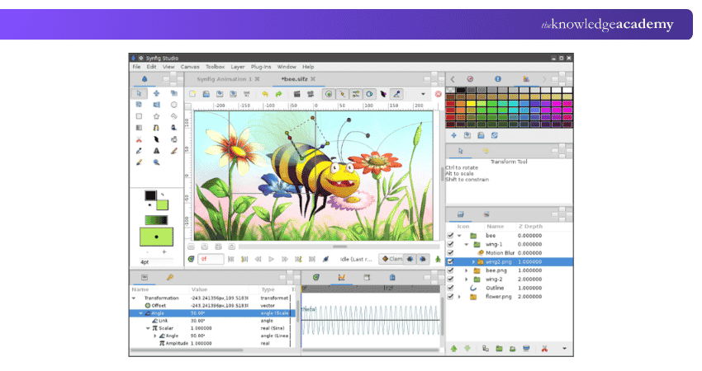Expand the wing2.png layer
This screenshot has height=371, width=702.
pyautogui.click(x=473, y=262)
